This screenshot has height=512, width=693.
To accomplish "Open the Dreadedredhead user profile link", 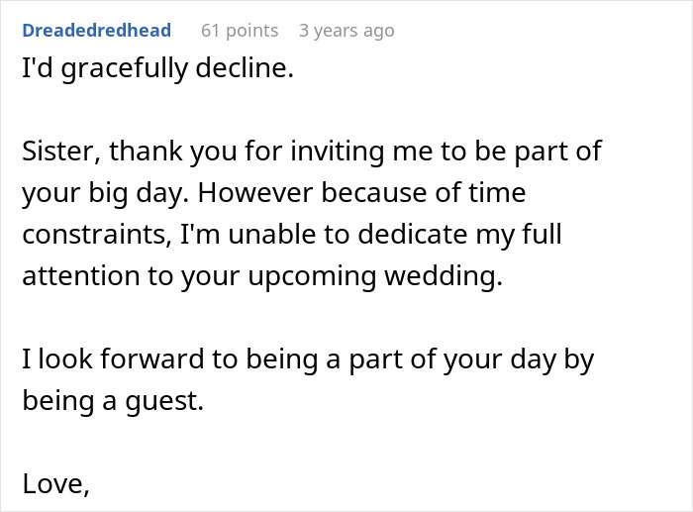I will [96, 31].
